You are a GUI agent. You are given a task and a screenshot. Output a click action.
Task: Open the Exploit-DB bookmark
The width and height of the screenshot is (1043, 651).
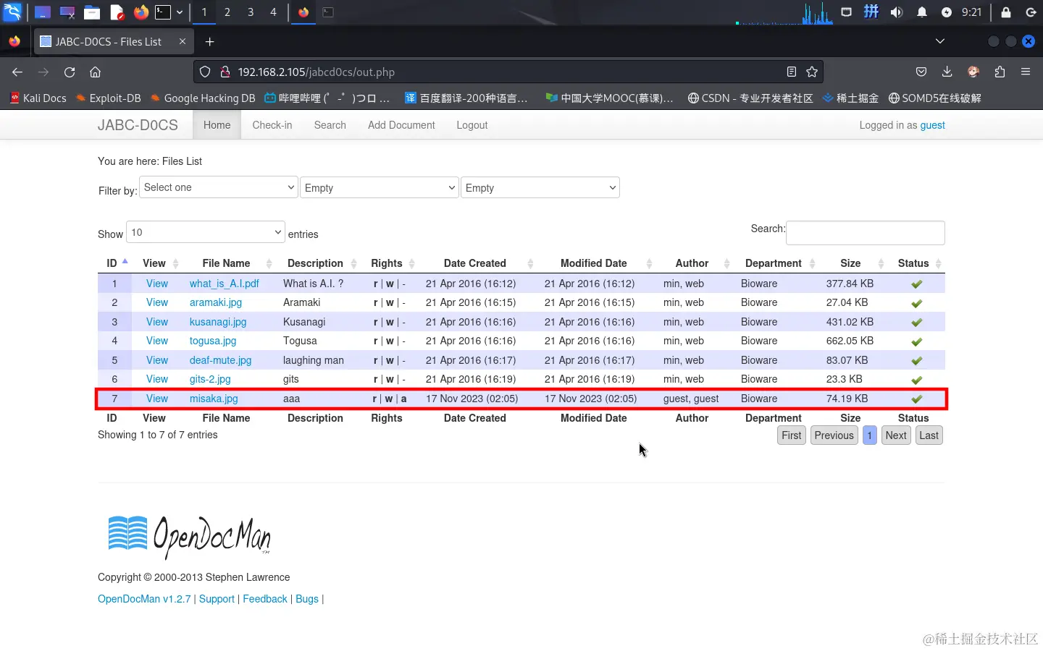(x=109, y=98)
